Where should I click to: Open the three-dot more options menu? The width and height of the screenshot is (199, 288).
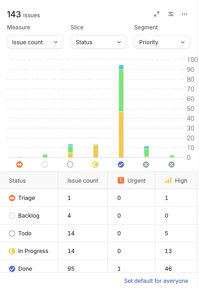click(185, 14)
